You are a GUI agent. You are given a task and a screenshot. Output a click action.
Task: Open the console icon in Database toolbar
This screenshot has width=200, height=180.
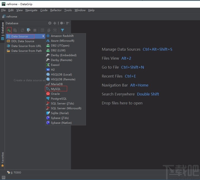[x=55, y=30]
